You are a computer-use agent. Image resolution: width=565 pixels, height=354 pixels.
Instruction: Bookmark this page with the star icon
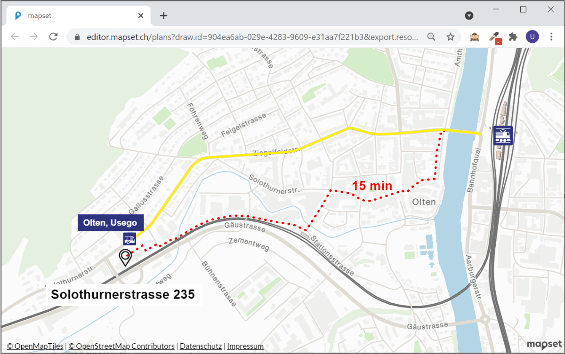coord(451,37)
